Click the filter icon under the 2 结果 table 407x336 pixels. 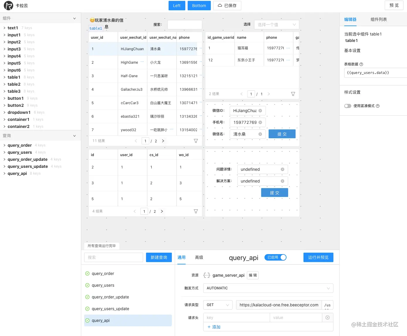click(293, 94)
